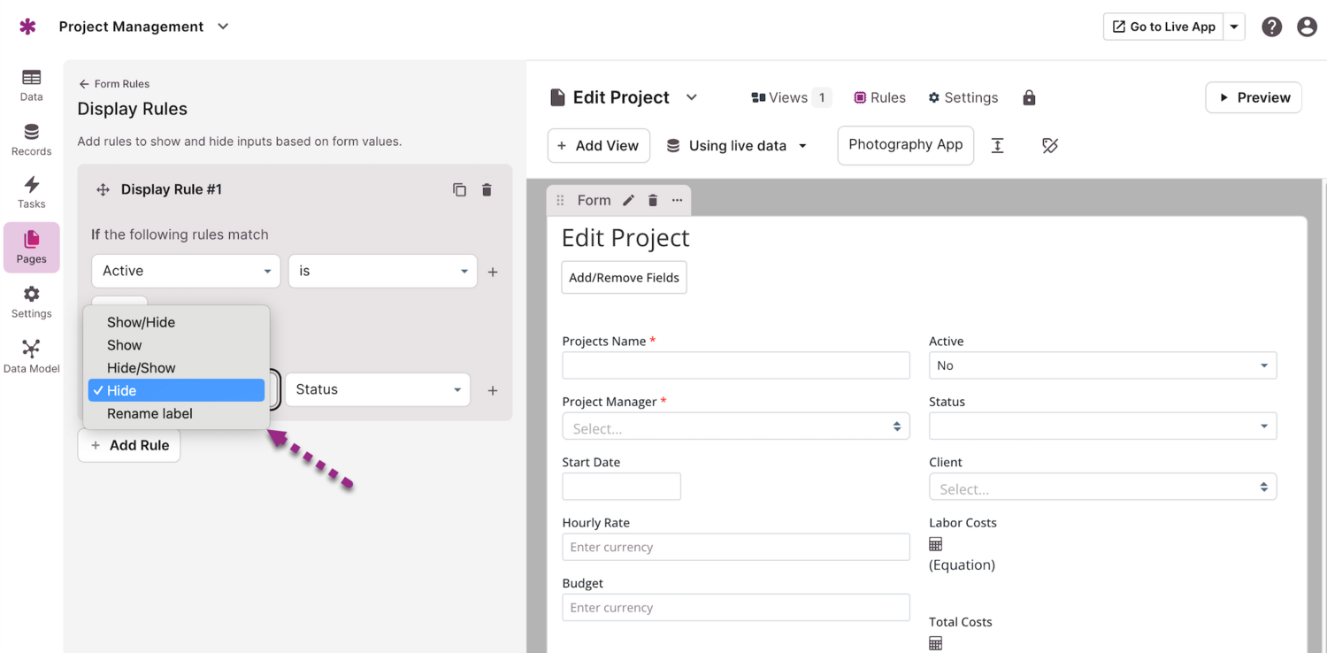Screen dimensions: 1327x653
Task: Open the Records section in sidebar
Action: pyautogui.click(x=31, y=140)
